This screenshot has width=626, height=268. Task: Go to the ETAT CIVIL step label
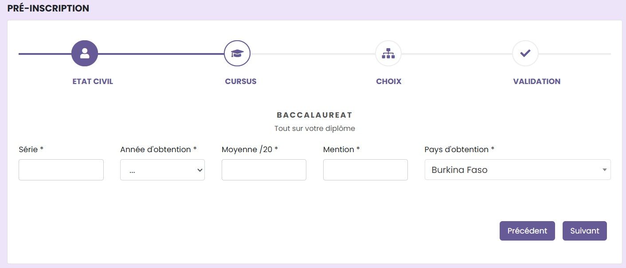[x=93, y=81]
